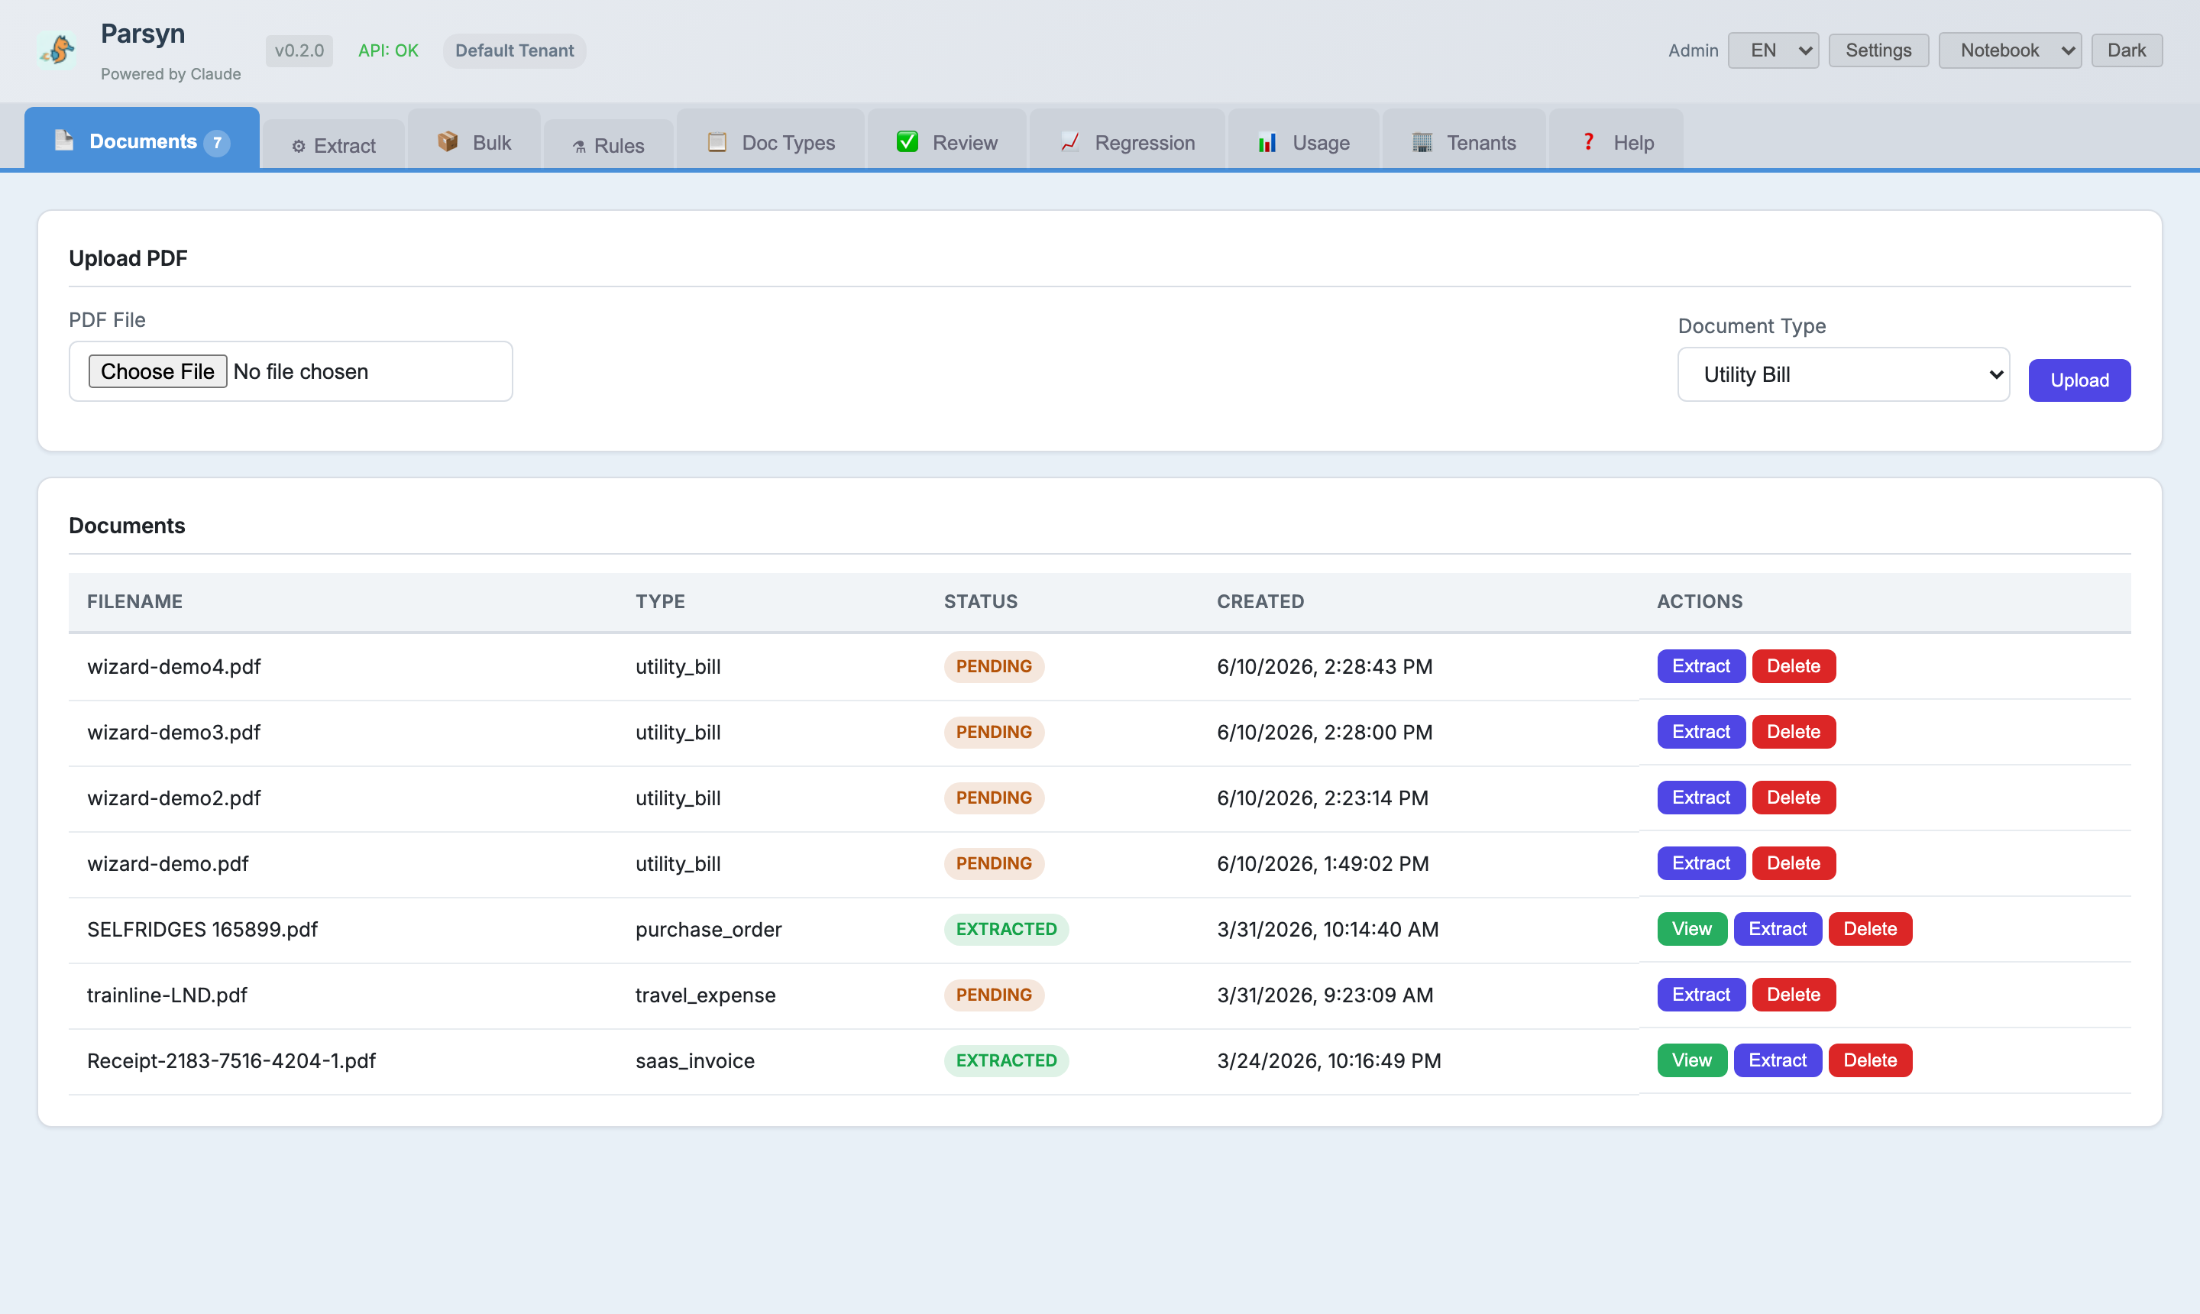
Task: Open the Rules tab
Action: pos(608,144)
